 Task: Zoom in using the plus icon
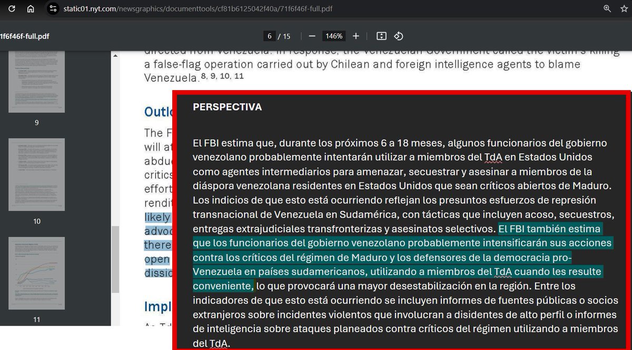355,36
